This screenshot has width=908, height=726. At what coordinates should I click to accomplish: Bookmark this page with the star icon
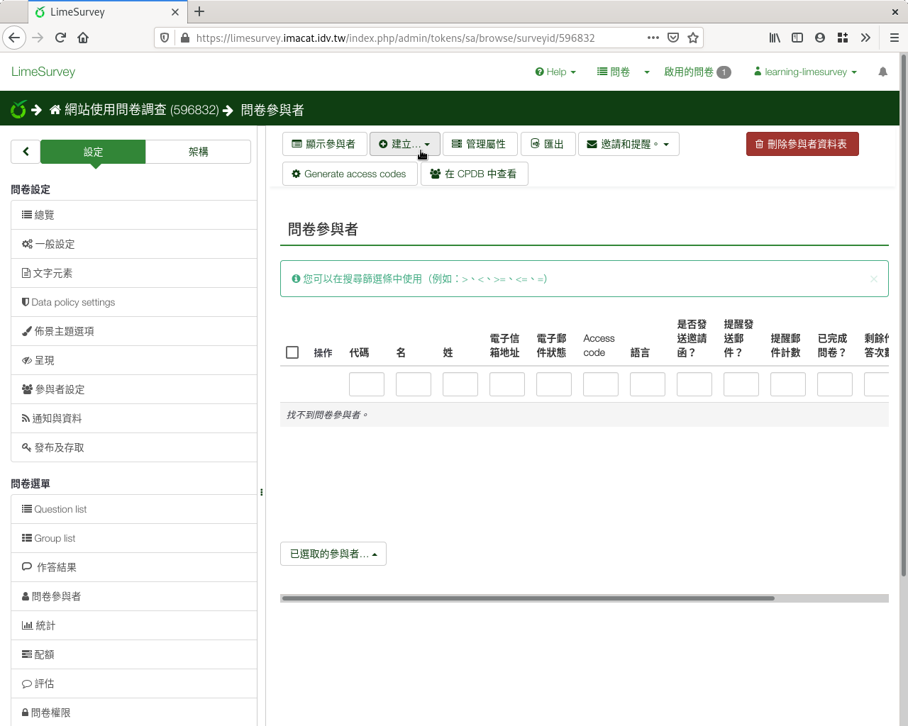tap(693, 38)
